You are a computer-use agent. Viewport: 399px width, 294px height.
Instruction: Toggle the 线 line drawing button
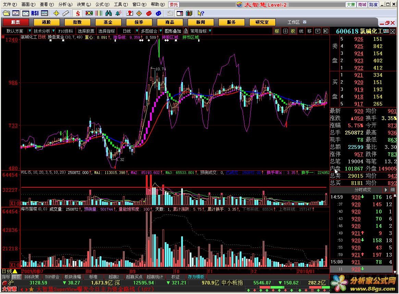301,31
